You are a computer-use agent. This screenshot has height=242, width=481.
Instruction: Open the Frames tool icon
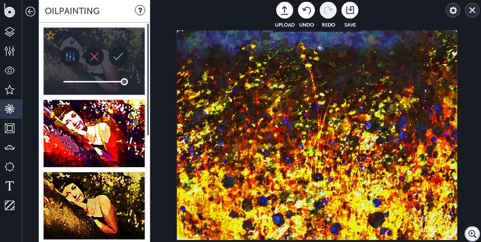(x=10, y=128)
